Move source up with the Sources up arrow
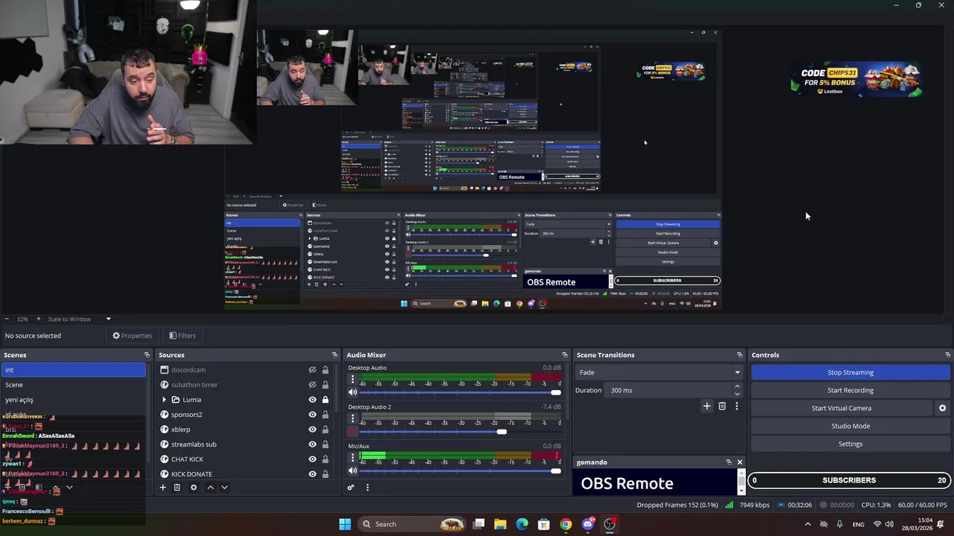The width and height of the screenshot is (954, 536). [x=210, y=488]
